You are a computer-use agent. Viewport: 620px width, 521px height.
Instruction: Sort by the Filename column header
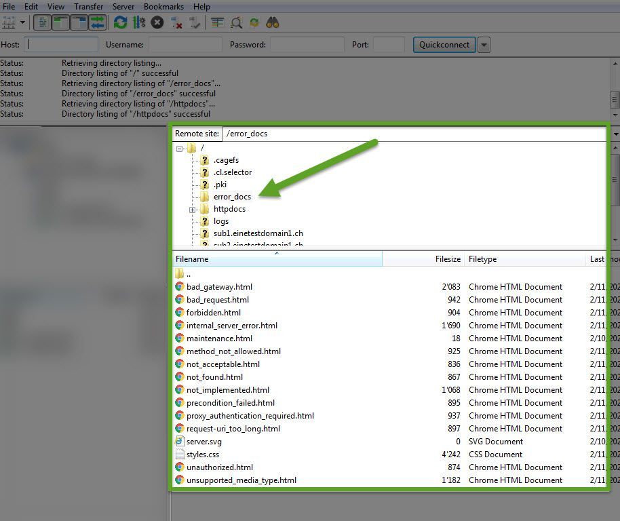pyautogui.click(x=277, y=259)
